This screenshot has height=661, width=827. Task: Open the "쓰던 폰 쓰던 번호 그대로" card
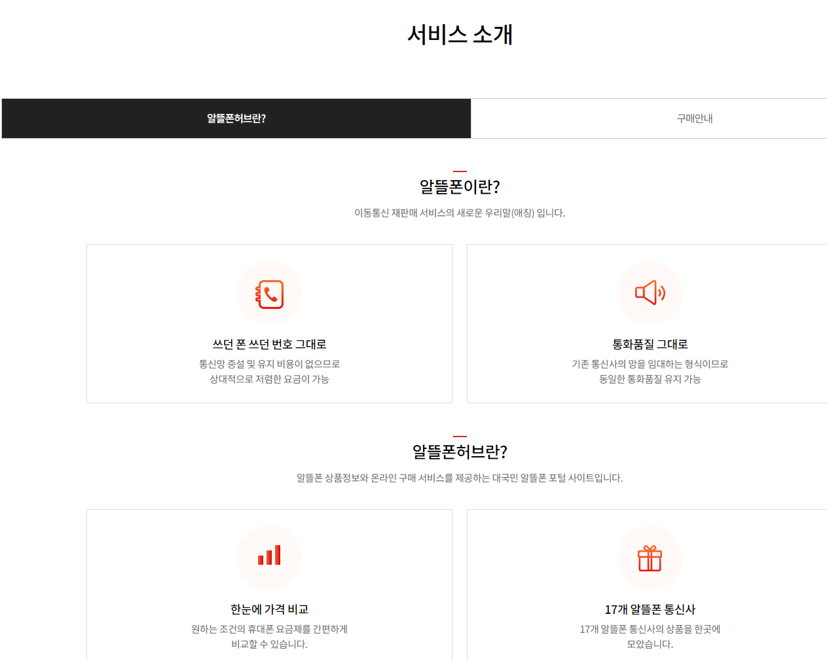click(270, 323)
